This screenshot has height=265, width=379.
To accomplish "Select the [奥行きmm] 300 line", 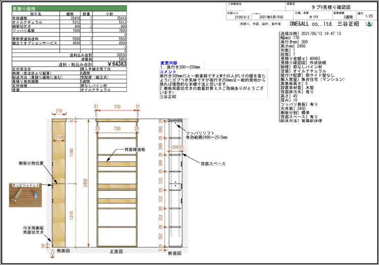I will (293, 42).
